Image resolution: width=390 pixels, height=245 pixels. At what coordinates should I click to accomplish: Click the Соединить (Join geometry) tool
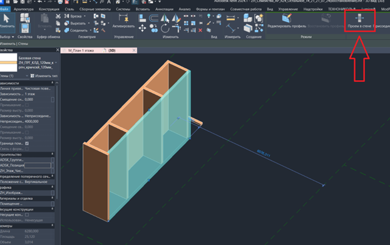click(76, 30)
